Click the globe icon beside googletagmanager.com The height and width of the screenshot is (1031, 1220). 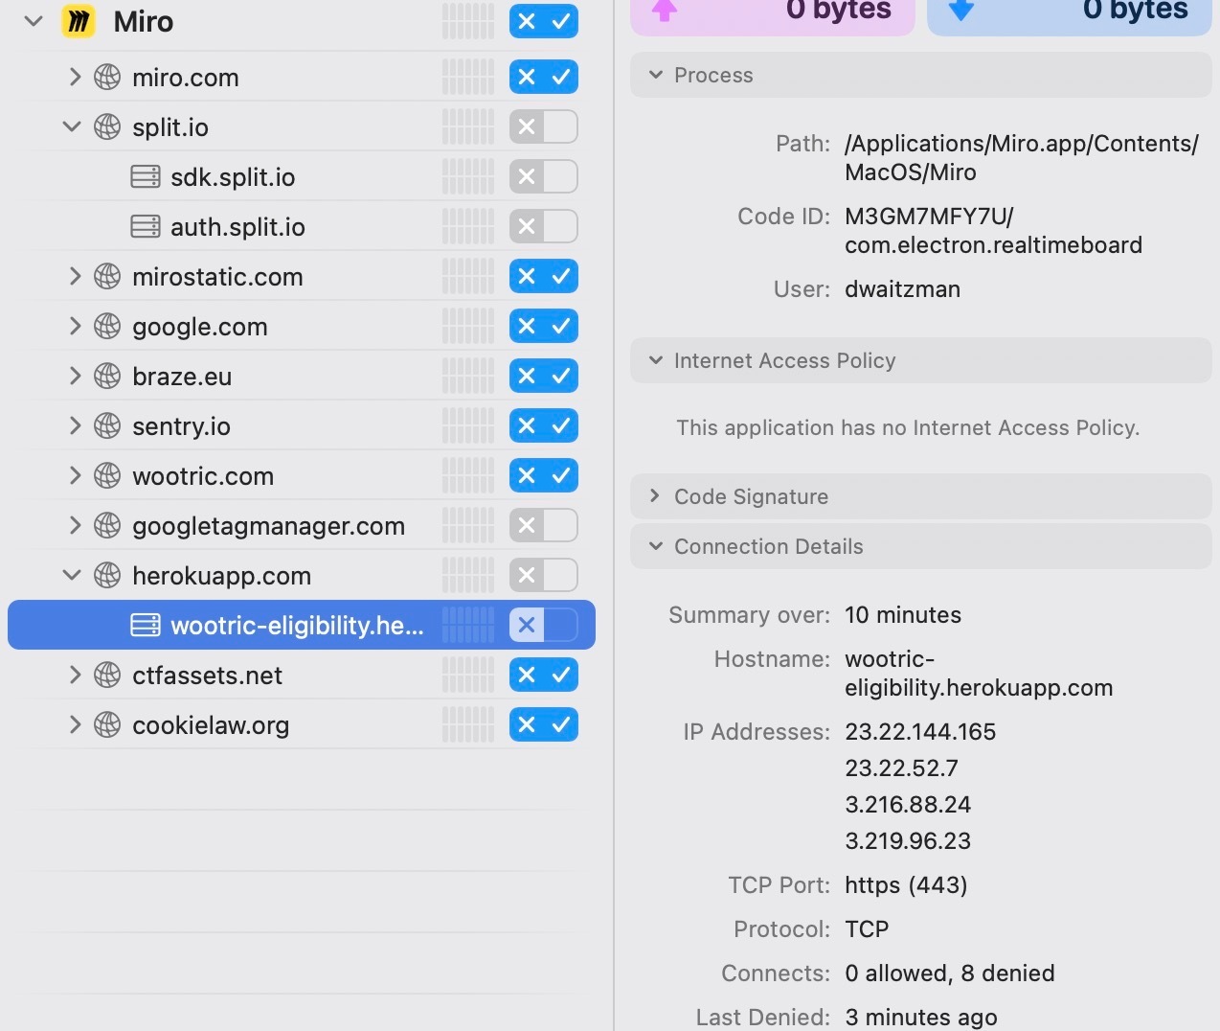coord(107,525)
